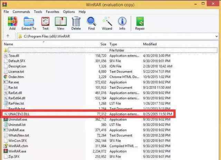Click the RarExt64.dll file icon
The image size is (221, 160).
point(6,98)
